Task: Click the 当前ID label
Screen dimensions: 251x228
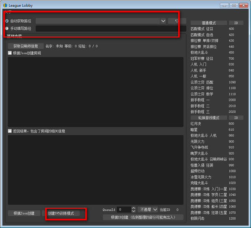Action: click(165, 210)
